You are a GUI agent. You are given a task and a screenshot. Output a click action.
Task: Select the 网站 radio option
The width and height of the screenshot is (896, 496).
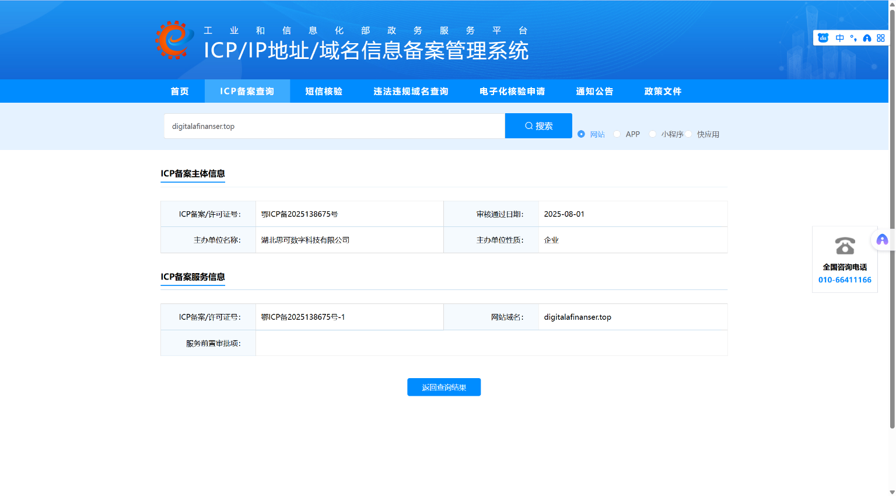click(581, 134)
